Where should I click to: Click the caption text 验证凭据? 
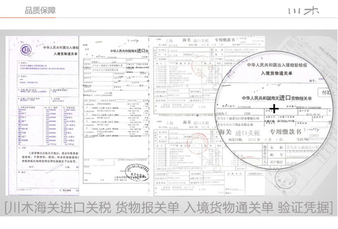(303, 207)
